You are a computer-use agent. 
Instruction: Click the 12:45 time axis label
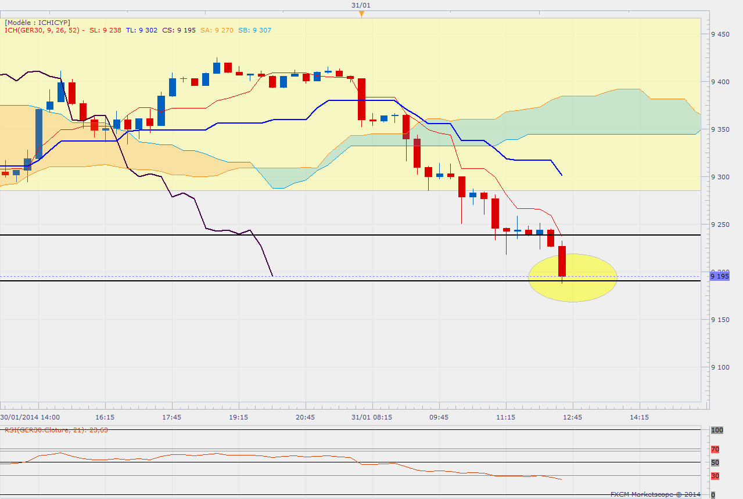(573, 417)
